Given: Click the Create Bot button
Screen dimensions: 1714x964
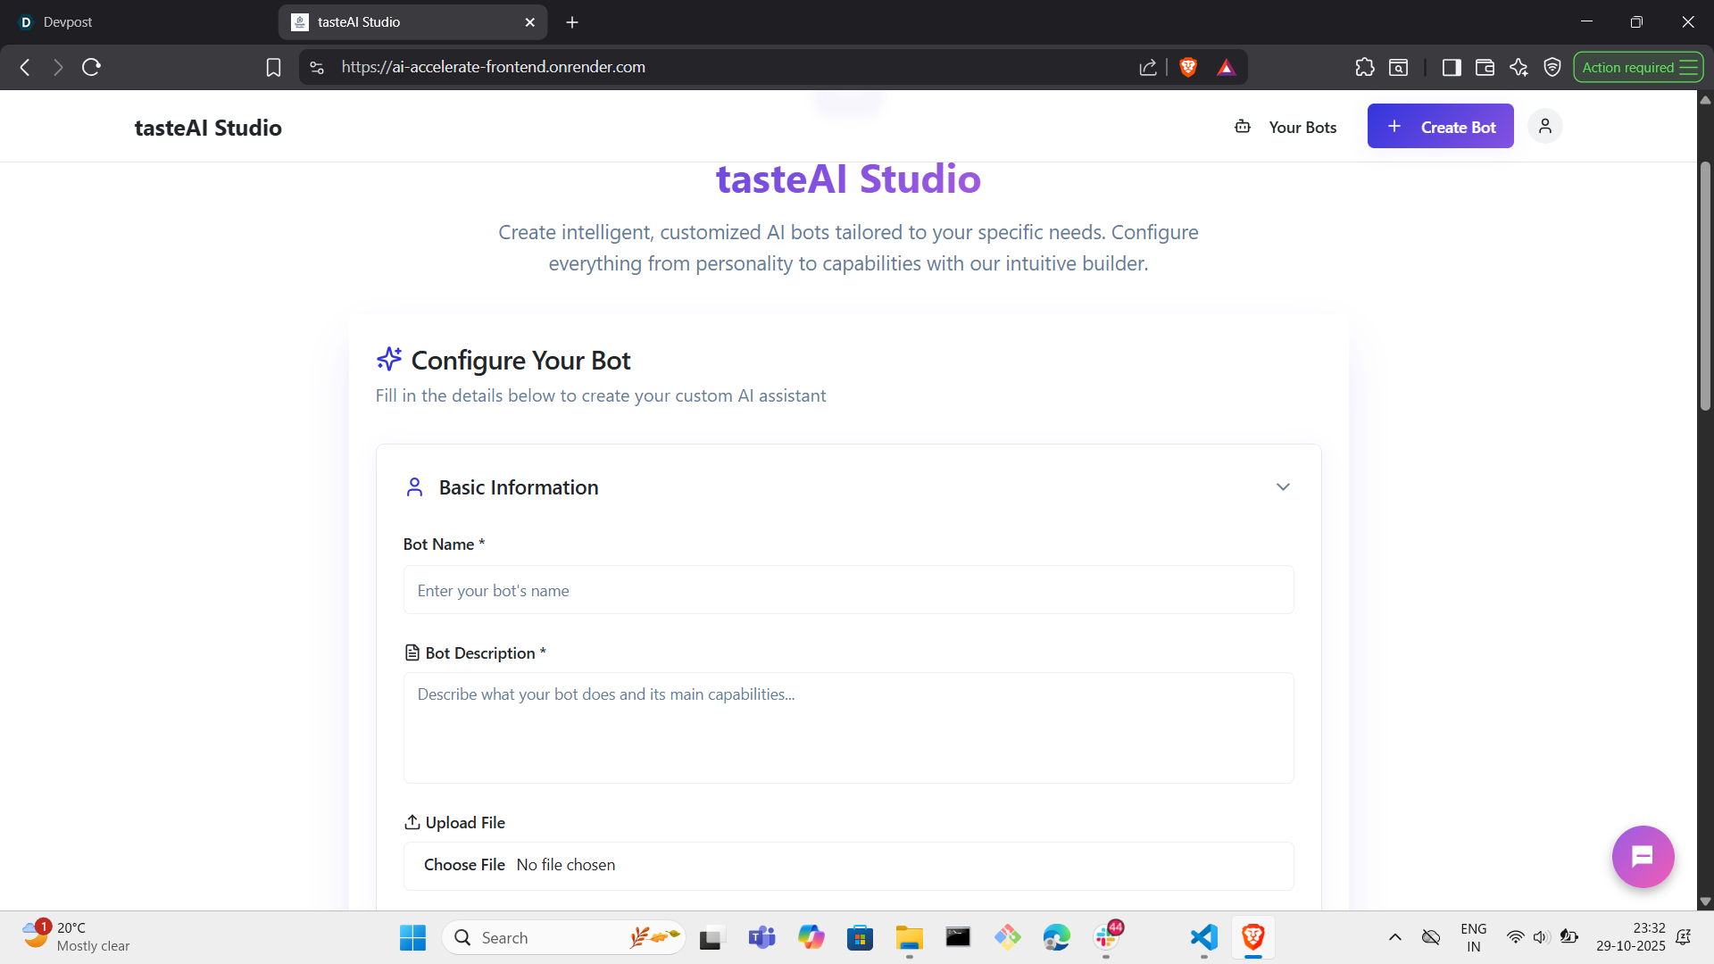Looking at the screenshot, I should [1440, 127].
